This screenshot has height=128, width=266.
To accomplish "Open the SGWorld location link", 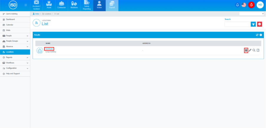I will click(x=49, y=49).
